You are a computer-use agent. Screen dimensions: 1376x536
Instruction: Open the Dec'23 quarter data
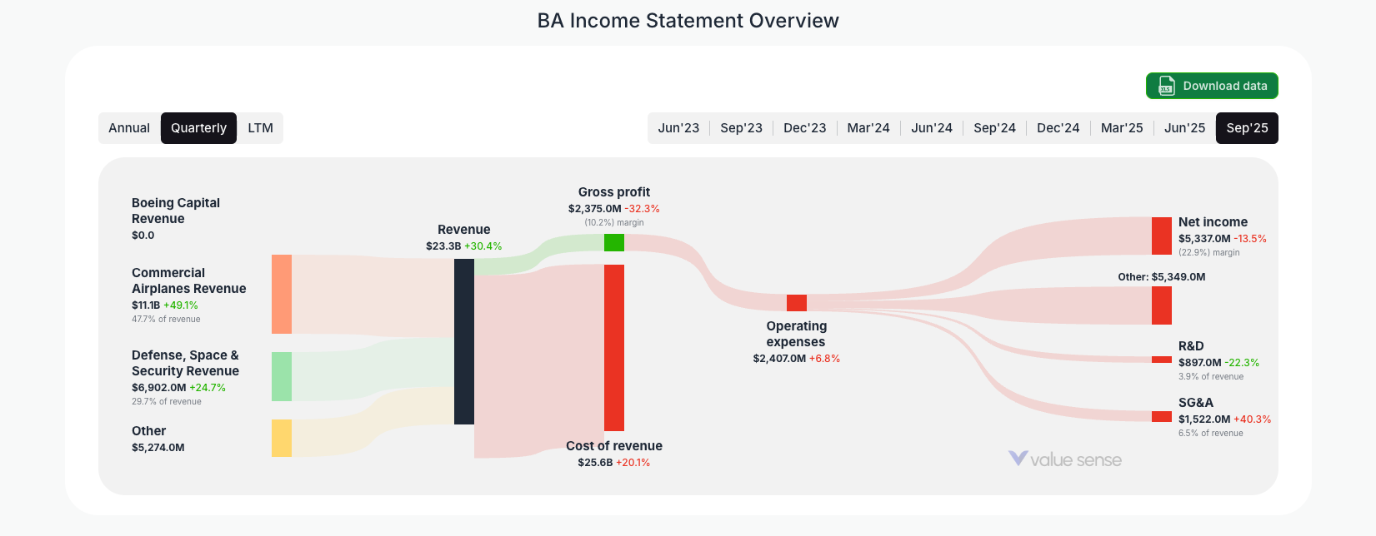coord(804,127)
